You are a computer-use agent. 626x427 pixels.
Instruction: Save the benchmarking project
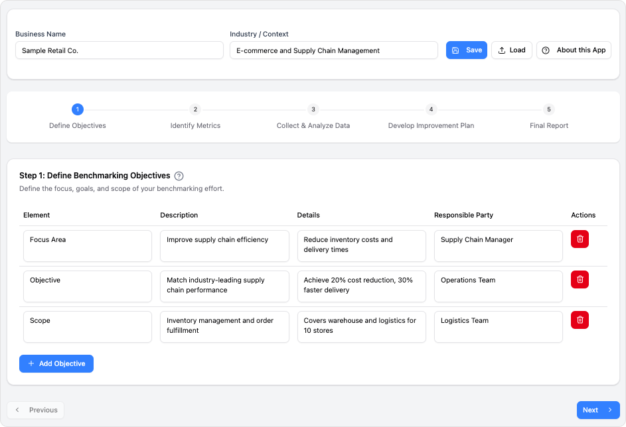pyautogui.click(x=466, y=50)
